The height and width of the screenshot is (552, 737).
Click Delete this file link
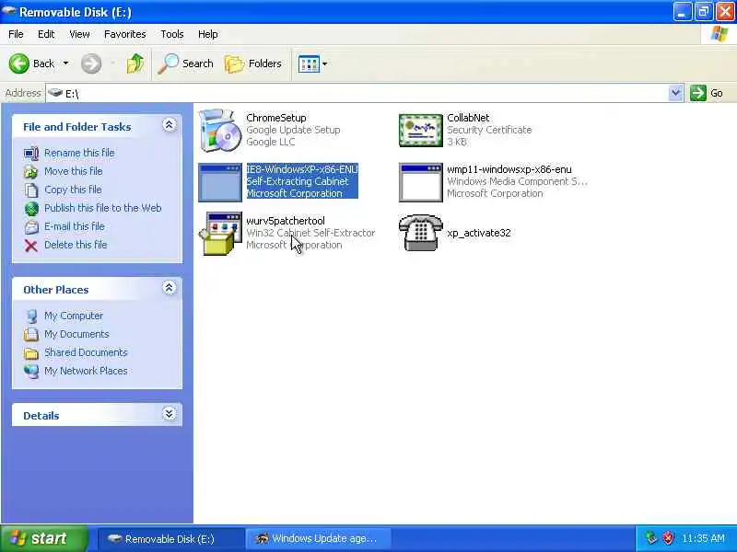tap(76, 245)
